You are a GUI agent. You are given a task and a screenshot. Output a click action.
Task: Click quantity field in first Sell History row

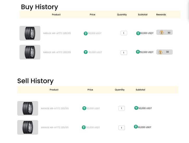pos(122,108)
